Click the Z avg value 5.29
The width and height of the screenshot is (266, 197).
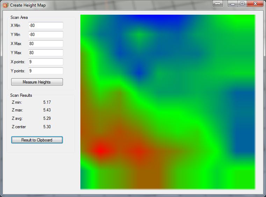[47, 118]
